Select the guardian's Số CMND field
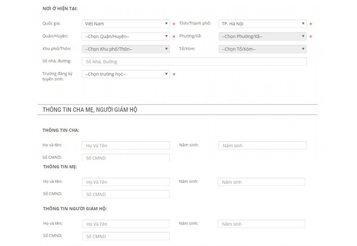 125,236
